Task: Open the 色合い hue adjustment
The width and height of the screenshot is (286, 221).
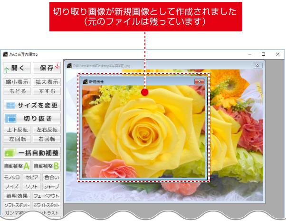Action: coord(51,177)
